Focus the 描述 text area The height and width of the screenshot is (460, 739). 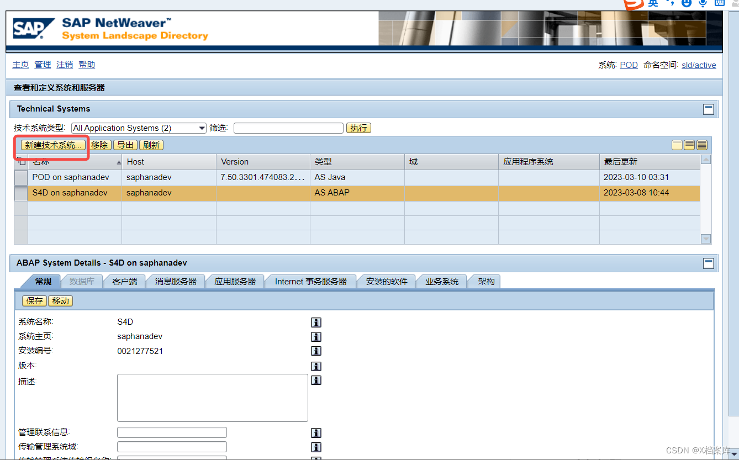tap(212, 398)
